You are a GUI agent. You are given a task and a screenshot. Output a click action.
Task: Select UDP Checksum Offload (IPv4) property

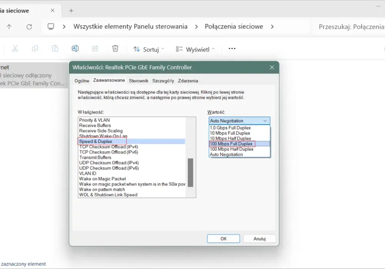point(132,163)
